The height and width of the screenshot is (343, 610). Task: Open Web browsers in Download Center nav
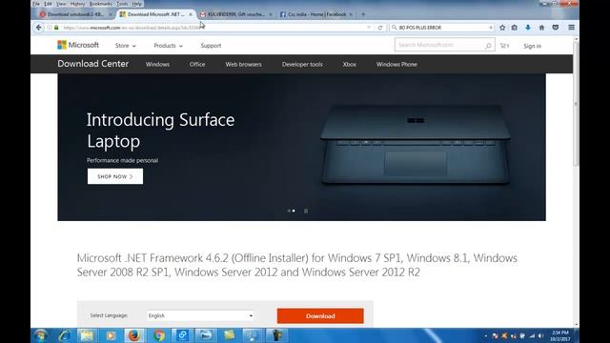244,64
